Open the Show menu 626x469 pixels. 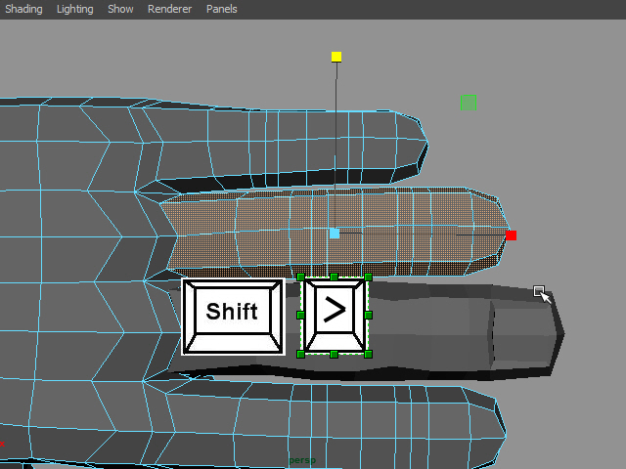pyautogui.click(x=120, y=9)
